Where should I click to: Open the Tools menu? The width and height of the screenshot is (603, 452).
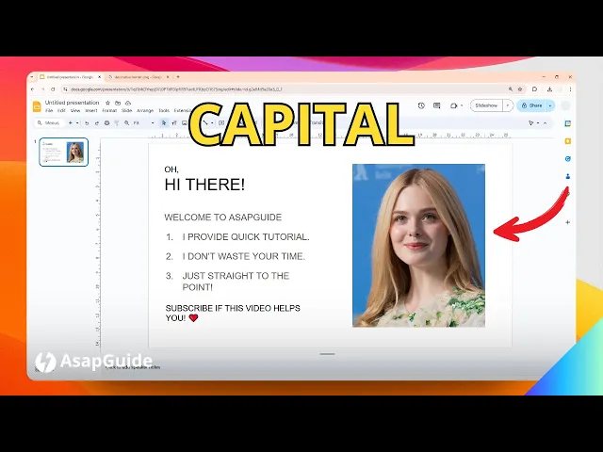[164, 111]
